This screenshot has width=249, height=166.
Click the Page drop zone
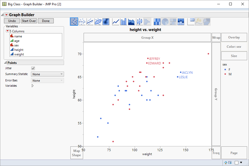click(234, 153)
